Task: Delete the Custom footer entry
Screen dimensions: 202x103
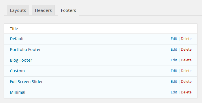Action: (186, 71)
